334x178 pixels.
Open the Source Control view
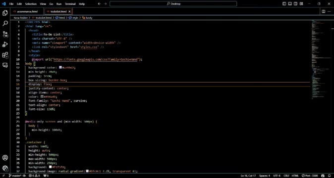(x=5, y=34)
